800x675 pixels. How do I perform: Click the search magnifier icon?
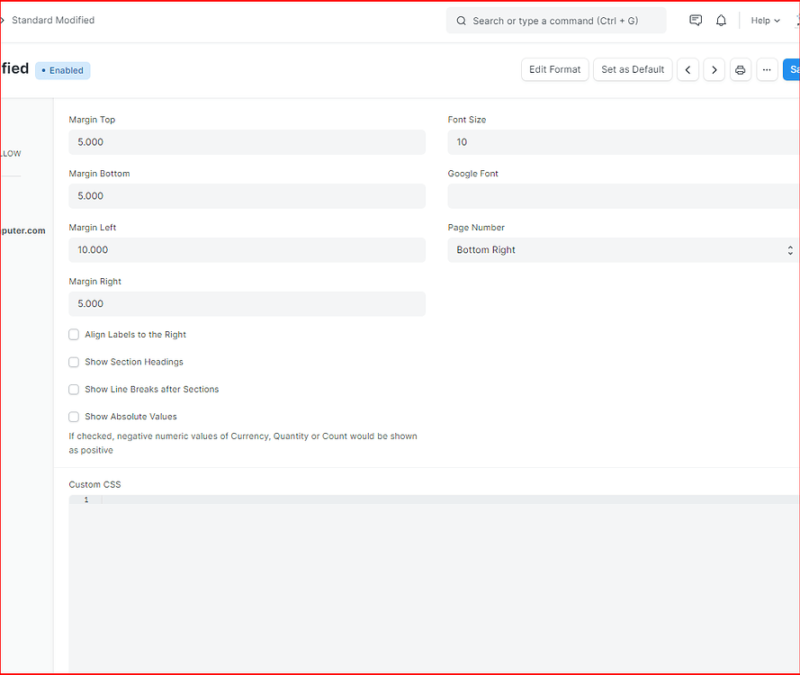pos(462,21)
